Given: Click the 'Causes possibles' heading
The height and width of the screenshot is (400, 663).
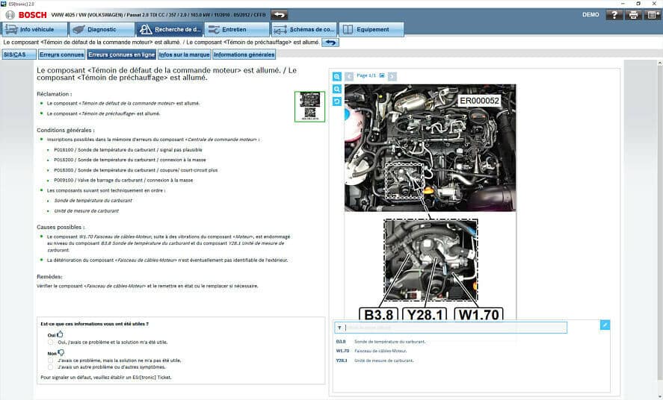Looking at the screenshot, I should pyautogui.click(x=61, y=227).
